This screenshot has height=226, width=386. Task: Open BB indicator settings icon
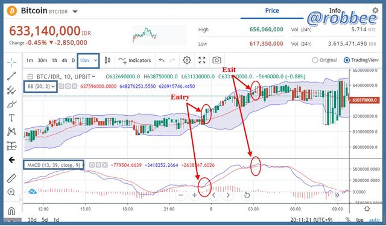point(68,86)
